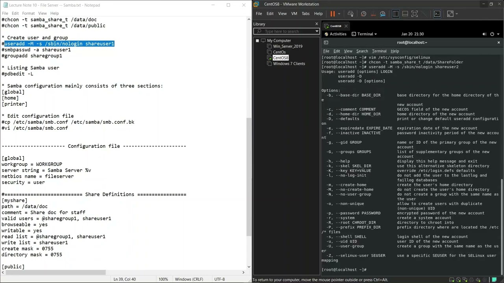Open the VMware Edit menu
Screen dimensions: 504x283
270,14
